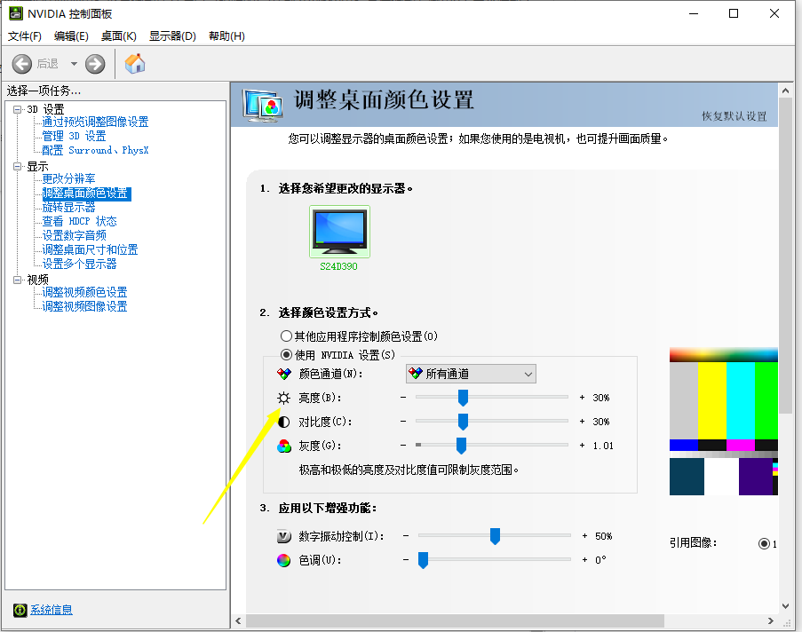This screenshot has height=632, width=802.
Task: Click the vertical scrollbar up arrow
Action: (786, 91)
